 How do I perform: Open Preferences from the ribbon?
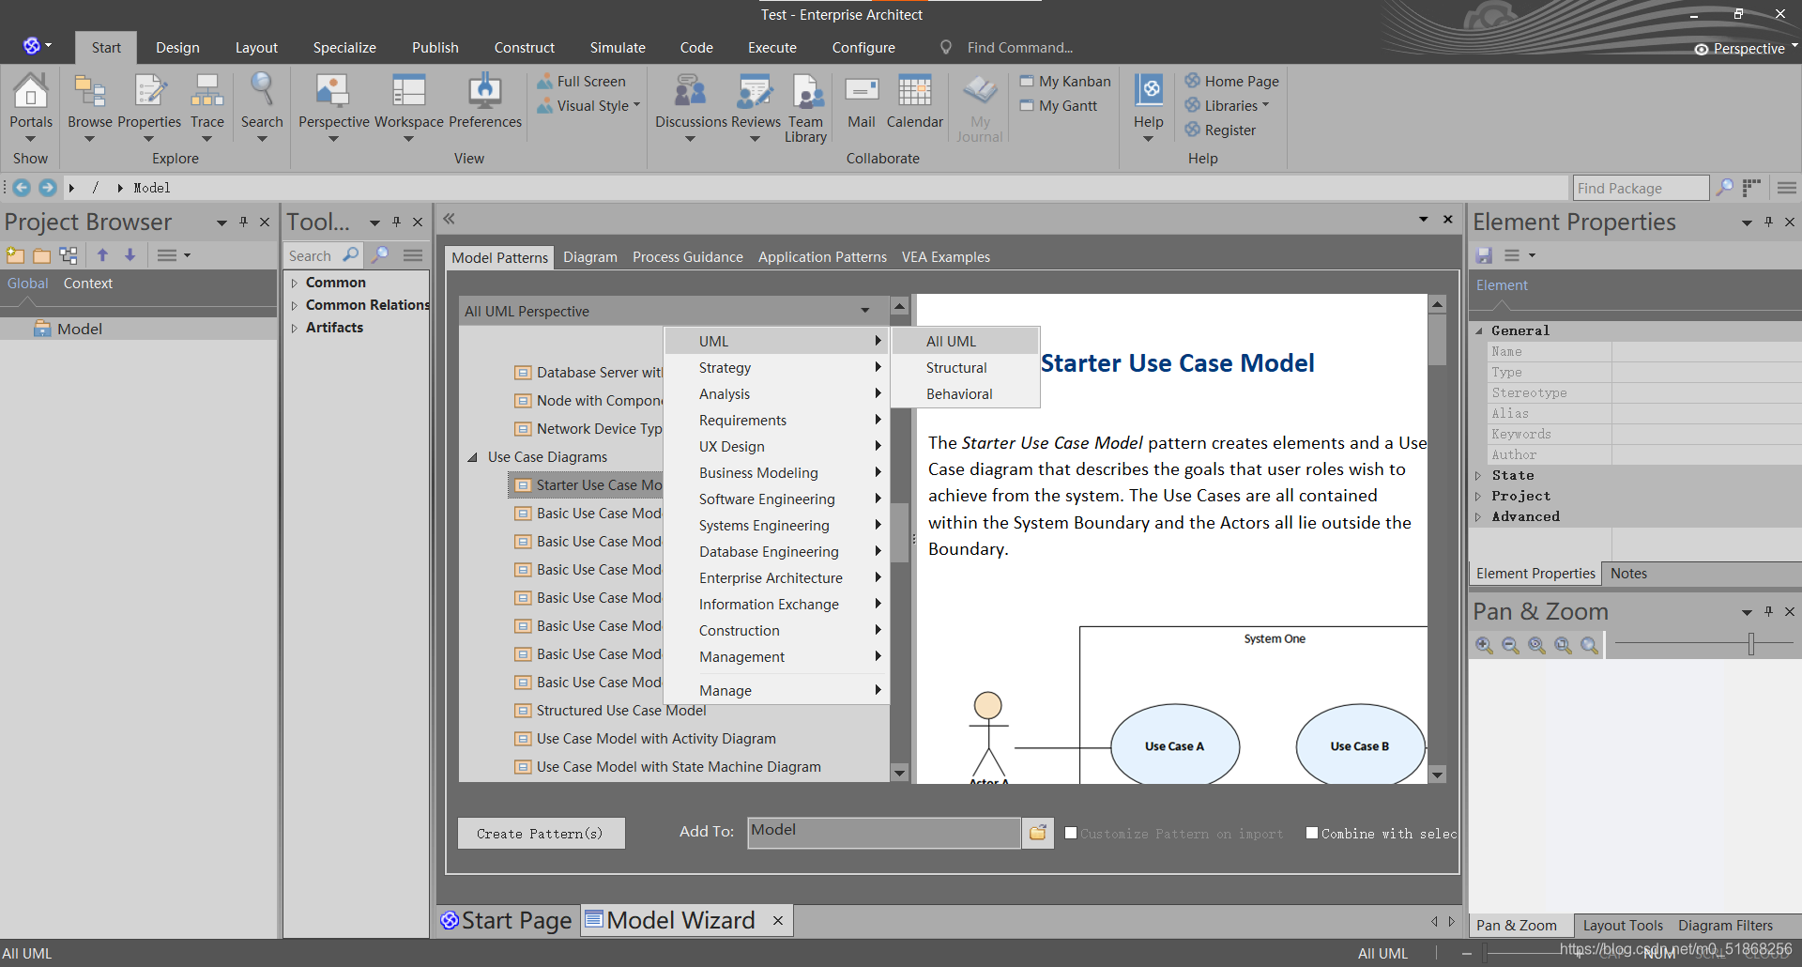point(485,101)
